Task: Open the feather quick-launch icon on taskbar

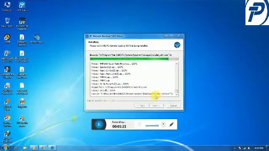Action: [16, 148]
